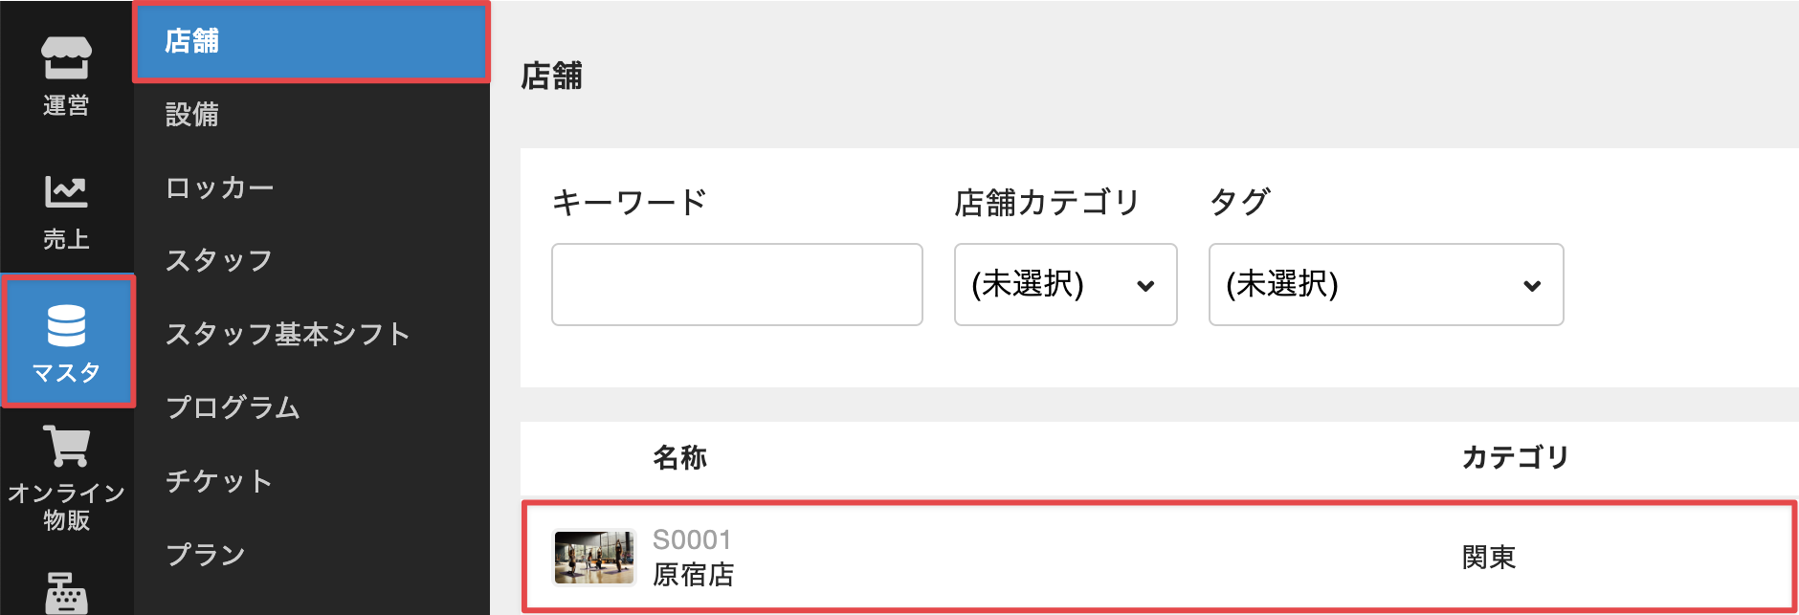Viewport: 1799px width, 615px height.
Task: Expand the タグ dropdown
Action: [1386, 284]
